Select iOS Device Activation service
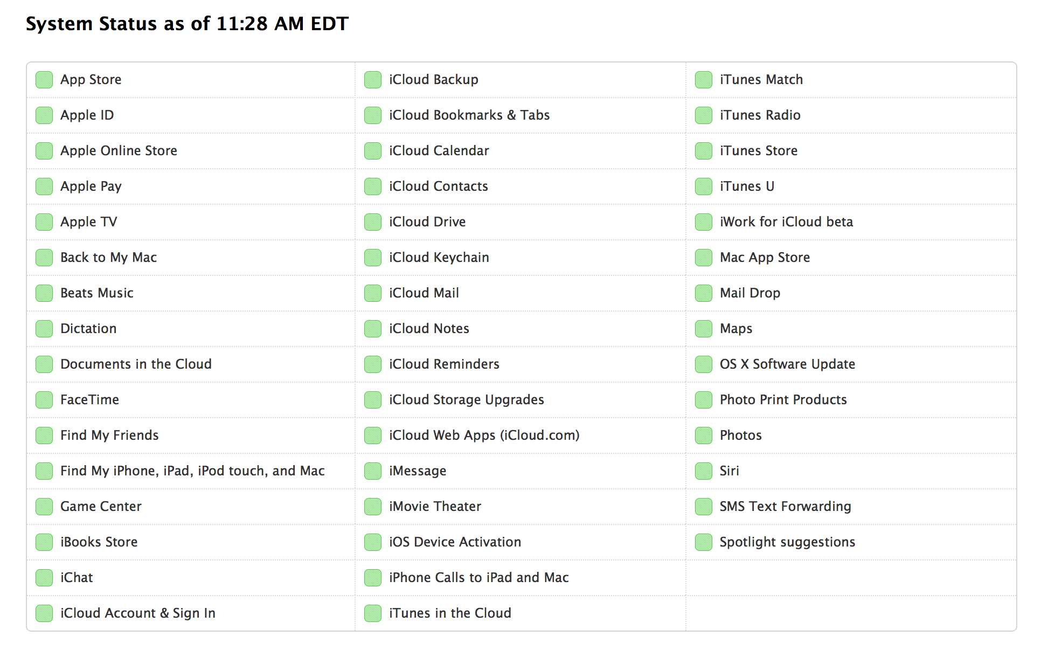1041x650 pixels. tap(455, 542)
